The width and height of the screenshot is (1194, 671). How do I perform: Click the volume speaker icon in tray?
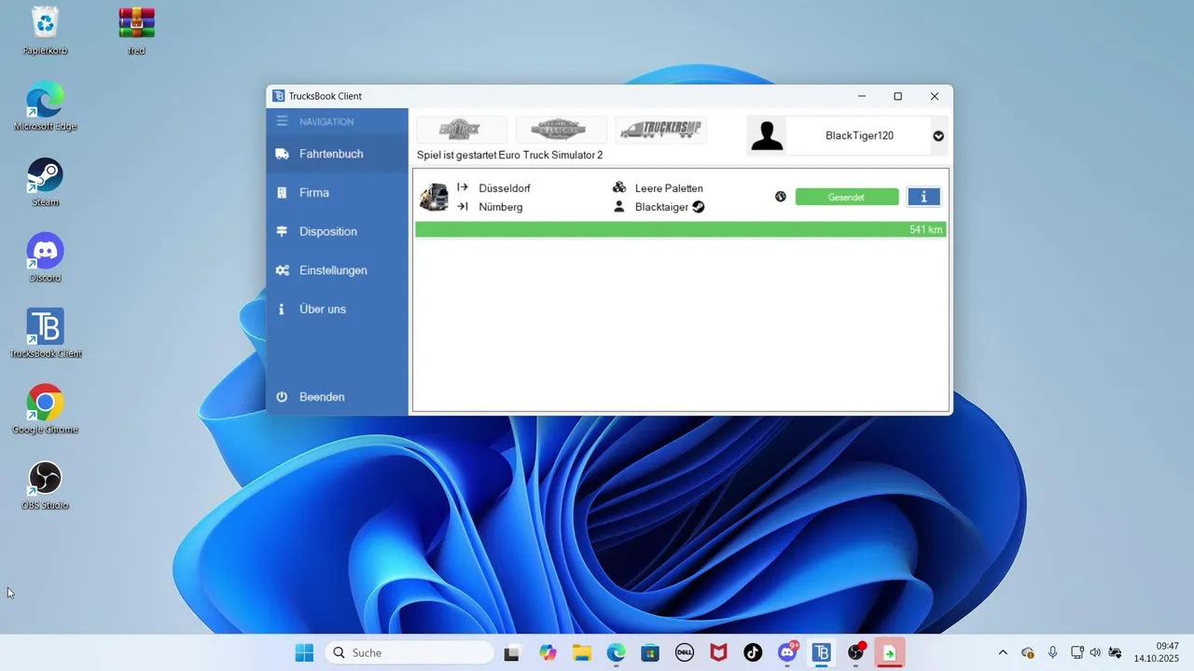pyautogui.click(x=1095, y=653)
